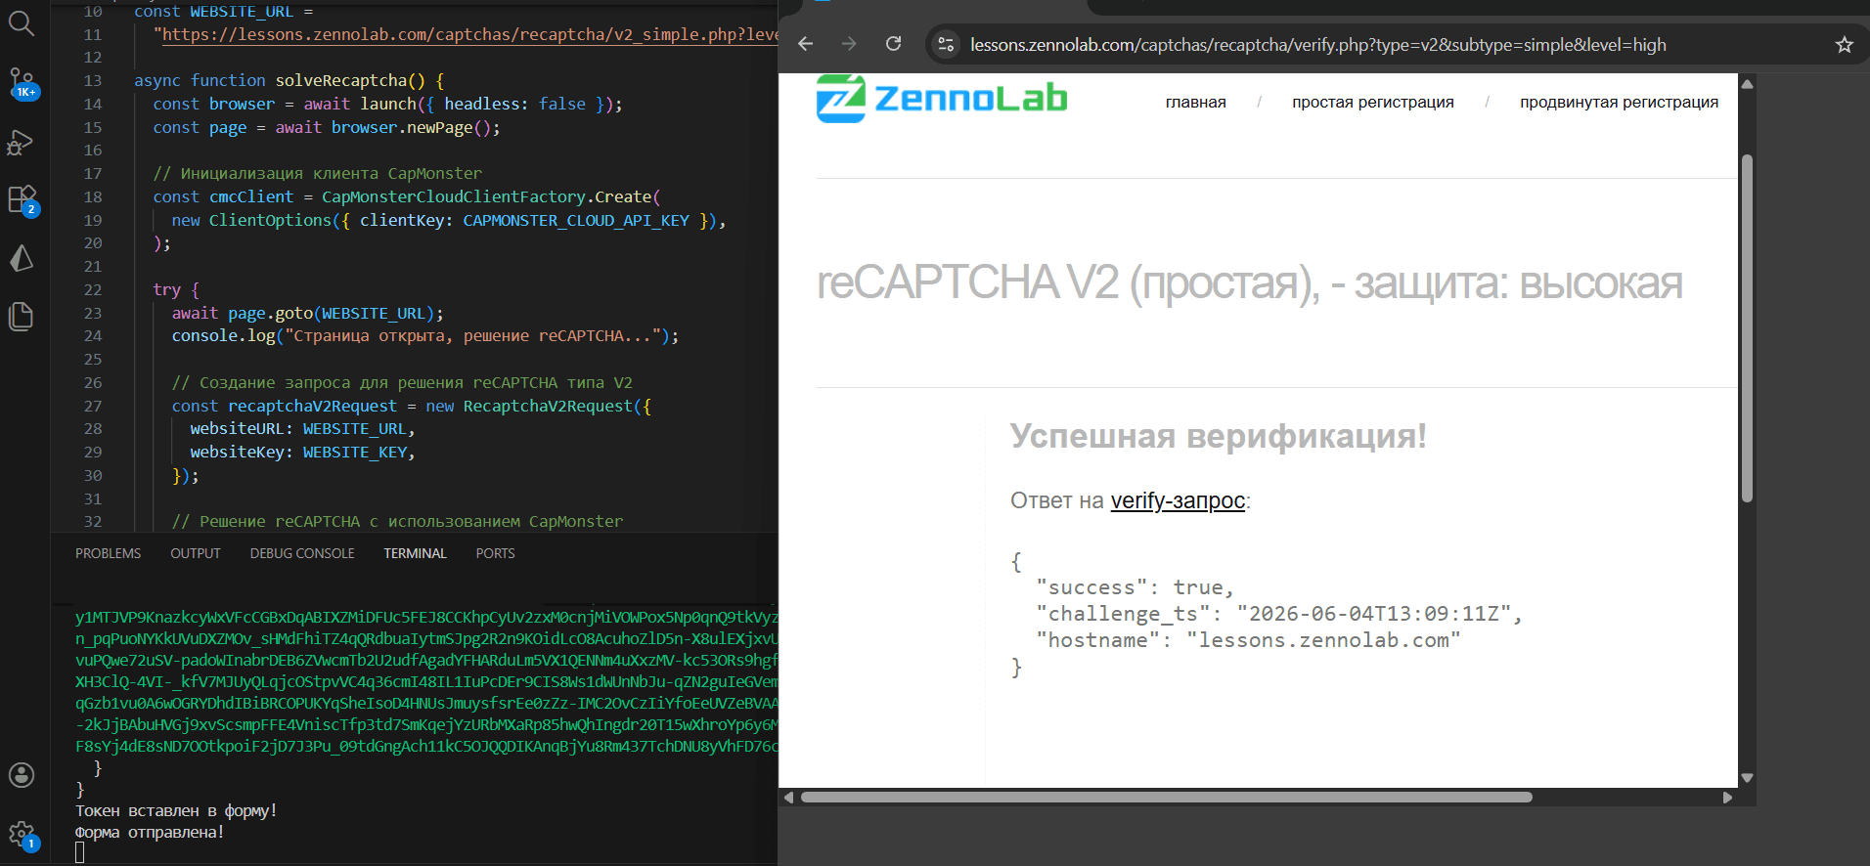Click 'websiteKey: WEBSITE_KEY,' on line 29
Image resolution: width=1870 pixels, height=866 pixels.
coord(302,452)
